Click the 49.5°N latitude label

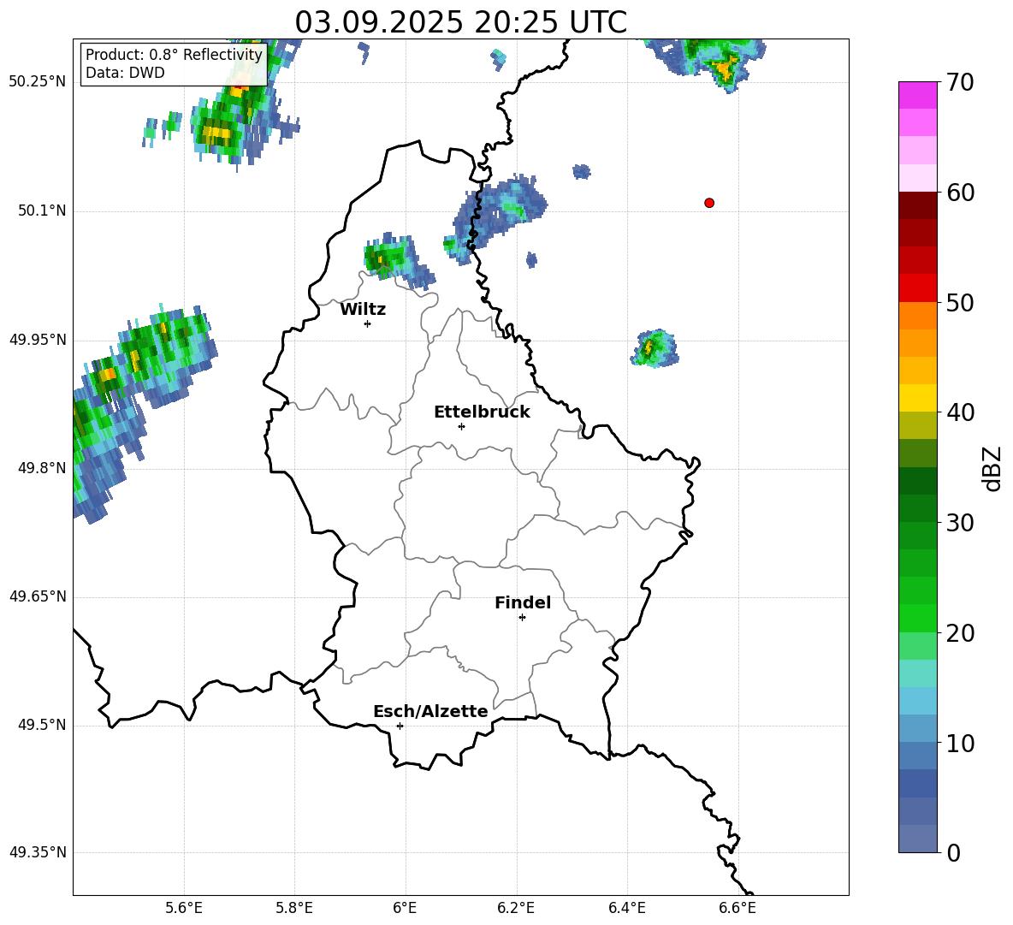42,725
